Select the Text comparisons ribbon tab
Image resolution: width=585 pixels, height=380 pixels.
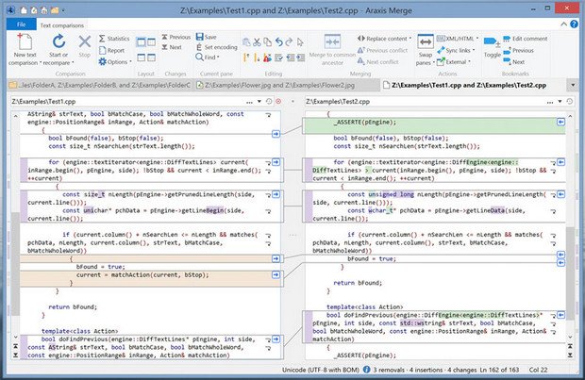pyautogui.click(x=62, y=25)
